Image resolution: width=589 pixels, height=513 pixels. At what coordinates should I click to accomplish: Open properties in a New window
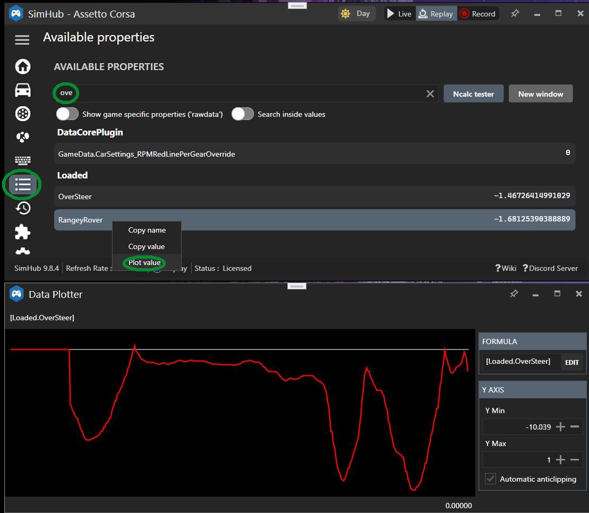541,93
